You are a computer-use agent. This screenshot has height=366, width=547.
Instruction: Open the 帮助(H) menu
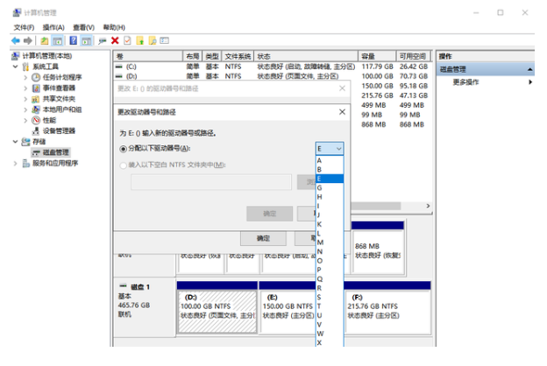(x=114, y=27)
